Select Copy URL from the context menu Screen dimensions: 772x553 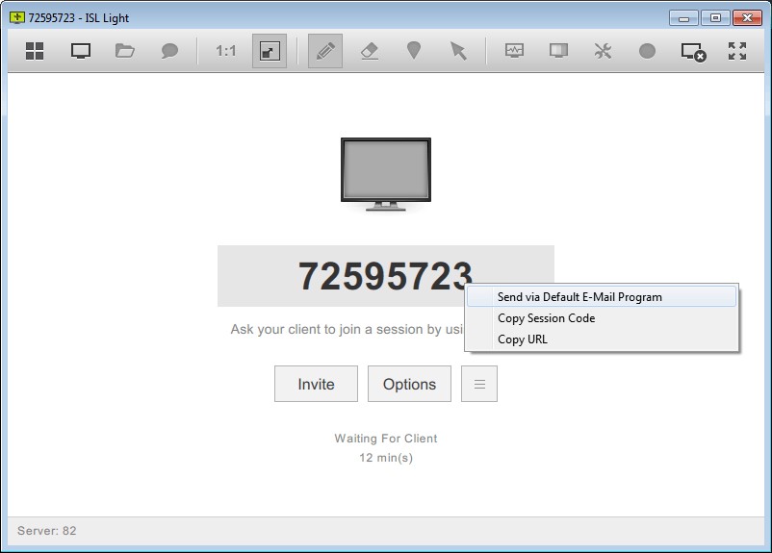click(523, 339)
